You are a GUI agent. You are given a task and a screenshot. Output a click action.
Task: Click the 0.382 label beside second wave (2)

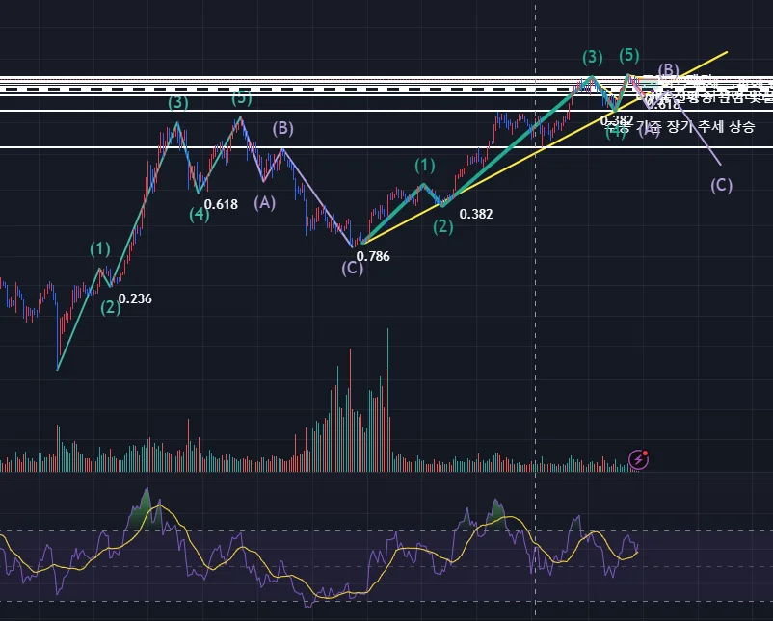pyautogui.click(x=476, y=214)
